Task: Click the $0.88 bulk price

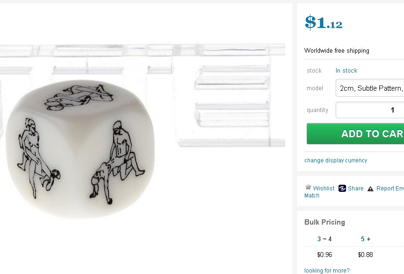Action: coord(366,255)
